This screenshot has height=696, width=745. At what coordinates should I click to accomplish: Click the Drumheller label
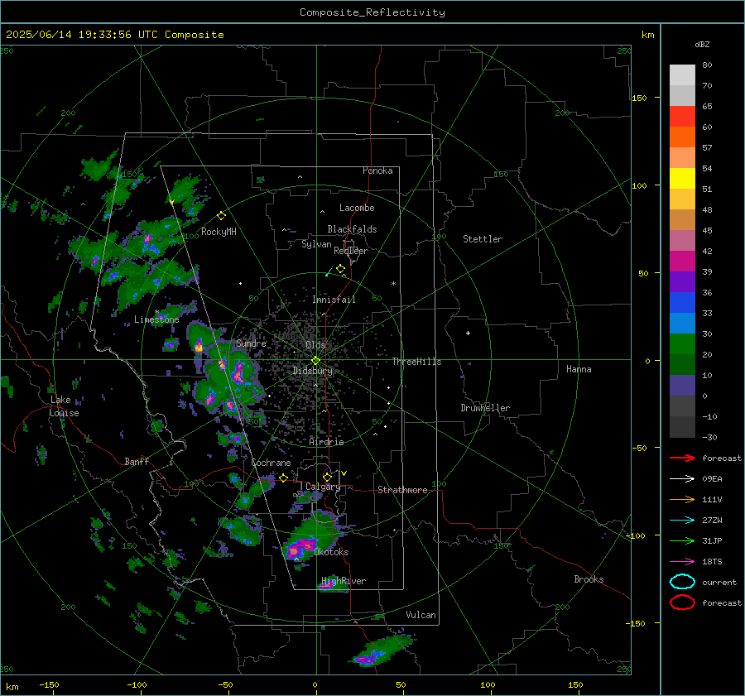coord(485,408)
